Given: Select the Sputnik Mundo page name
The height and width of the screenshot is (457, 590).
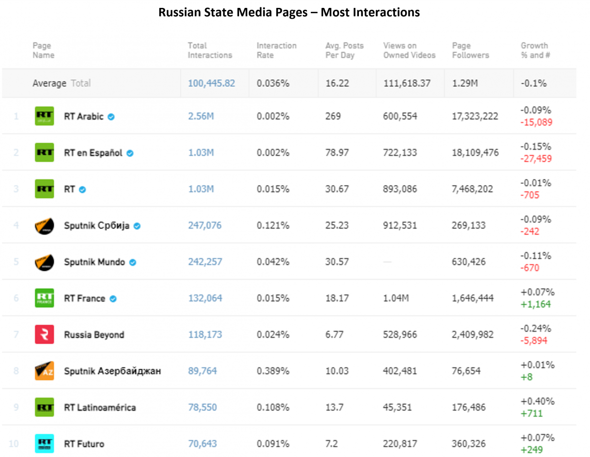Looking at the screenshot, I should pyautogui.click(x=94, y=262).
